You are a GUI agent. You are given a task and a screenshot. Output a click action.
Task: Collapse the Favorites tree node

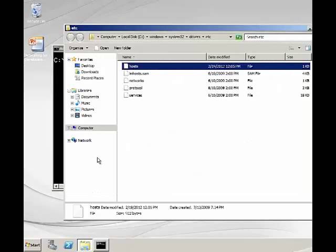[69, 59]
